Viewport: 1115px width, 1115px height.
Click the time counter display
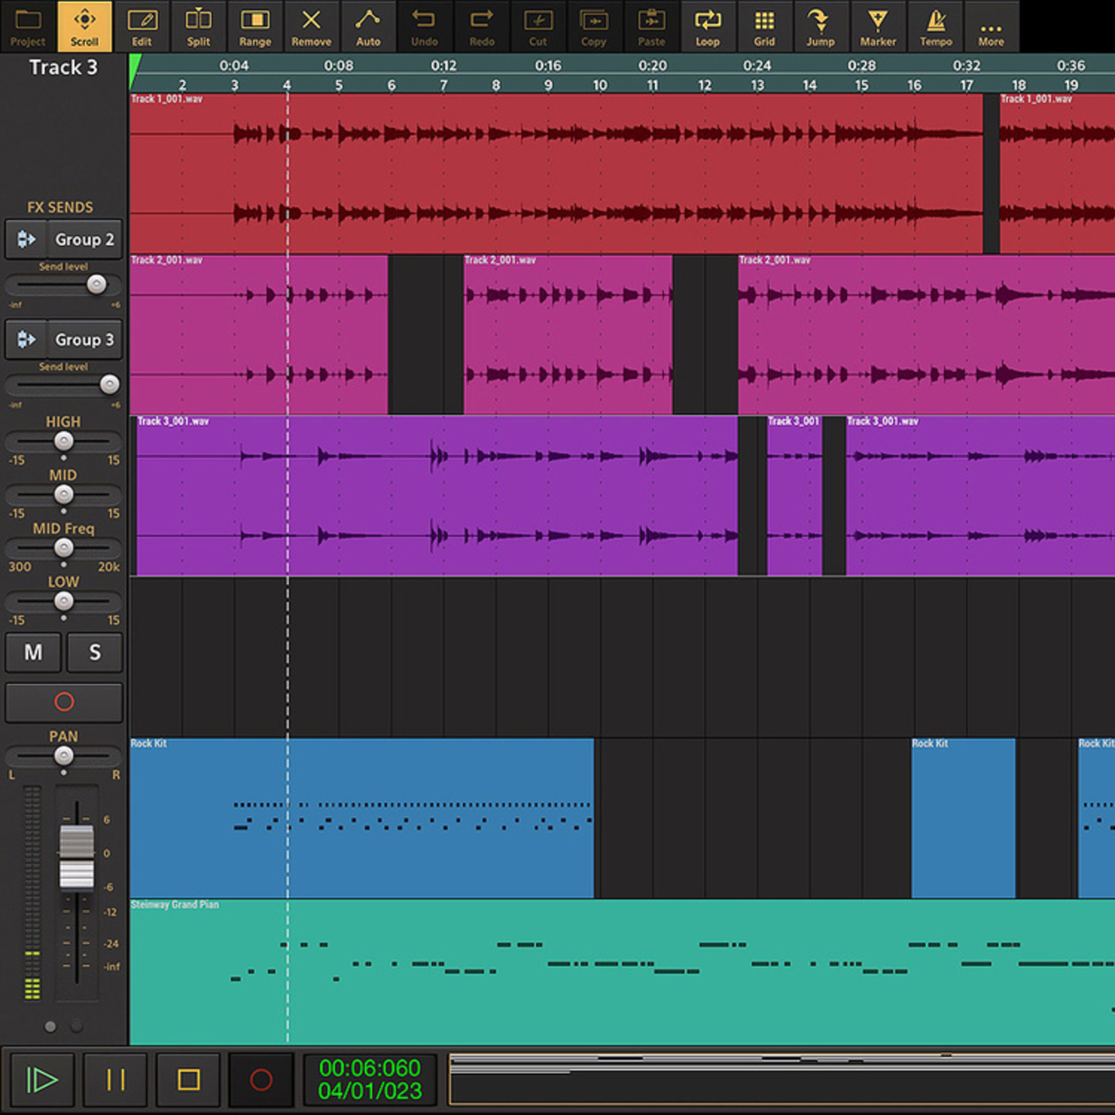pos(370,1080)
